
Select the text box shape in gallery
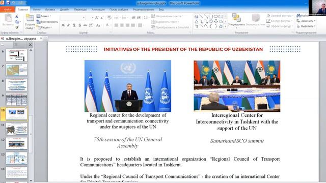coord(196,16)
